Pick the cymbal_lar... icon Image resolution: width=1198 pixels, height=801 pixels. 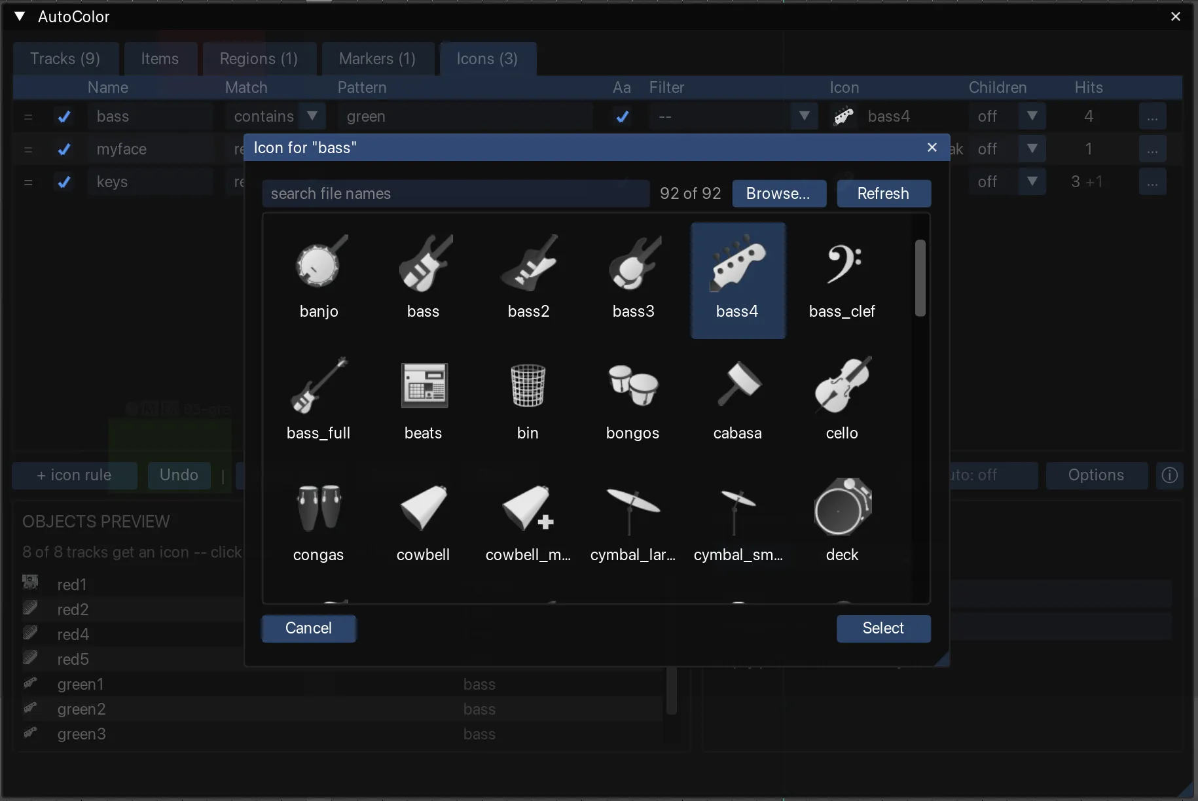633,523
